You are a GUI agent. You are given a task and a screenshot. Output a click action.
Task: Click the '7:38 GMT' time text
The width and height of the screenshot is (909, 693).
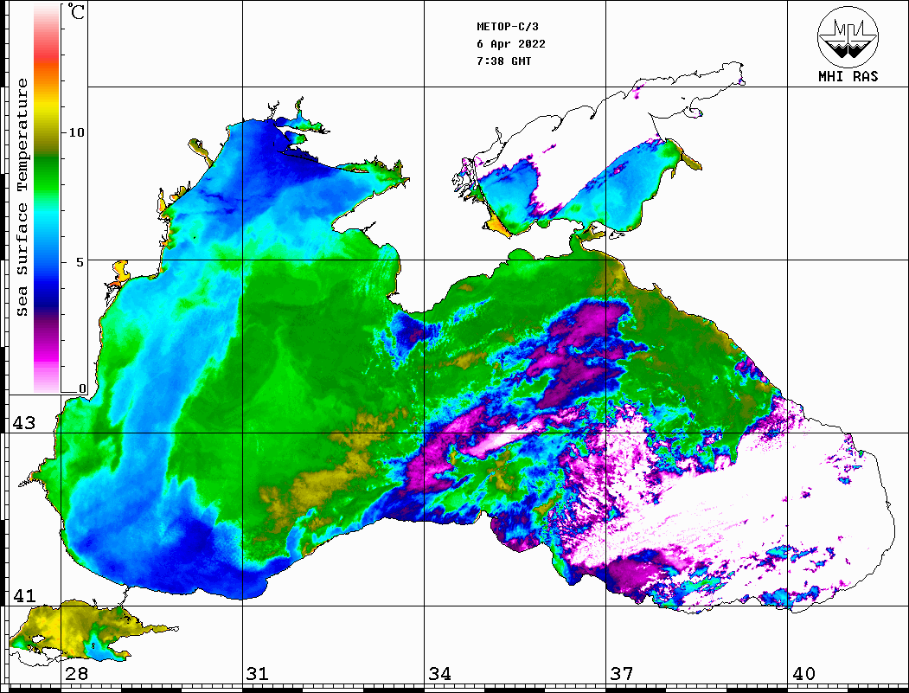tap(503, 61)
